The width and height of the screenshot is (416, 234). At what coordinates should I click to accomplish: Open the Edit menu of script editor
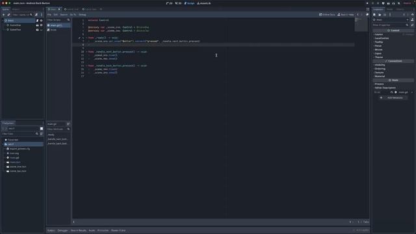pyautogui.click(x=55, y=14)
